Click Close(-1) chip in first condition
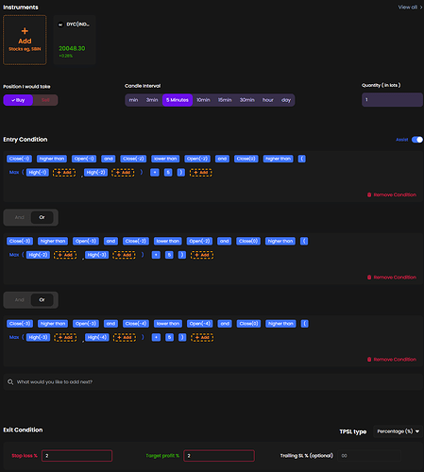Viewport: 424px width, 472px height. pos(19,159)
